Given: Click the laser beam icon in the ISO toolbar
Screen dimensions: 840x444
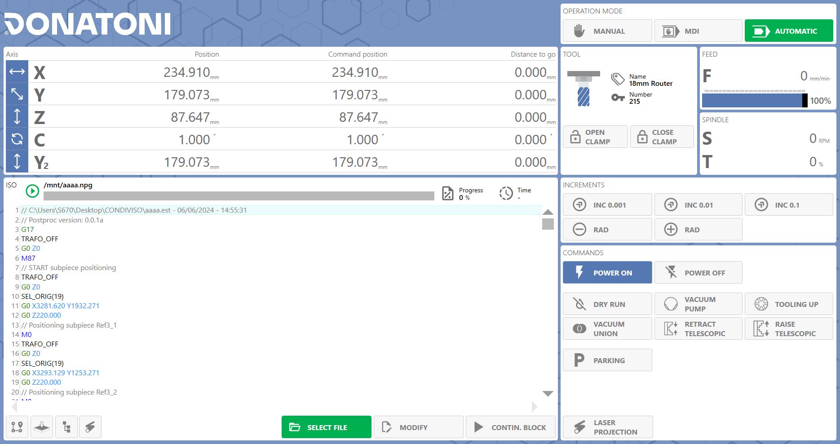Looking at the screenshot, I should (x=90, y=427).
